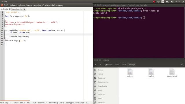Click the red recording indicator in top panel

(154, 2)
